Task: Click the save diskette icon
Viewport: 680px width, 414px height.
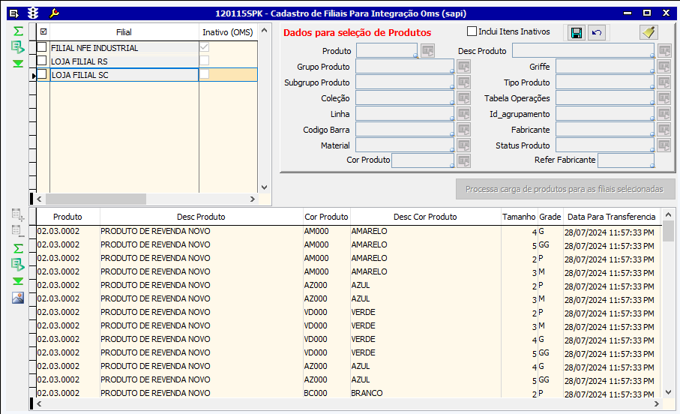Action: (577, 33)
